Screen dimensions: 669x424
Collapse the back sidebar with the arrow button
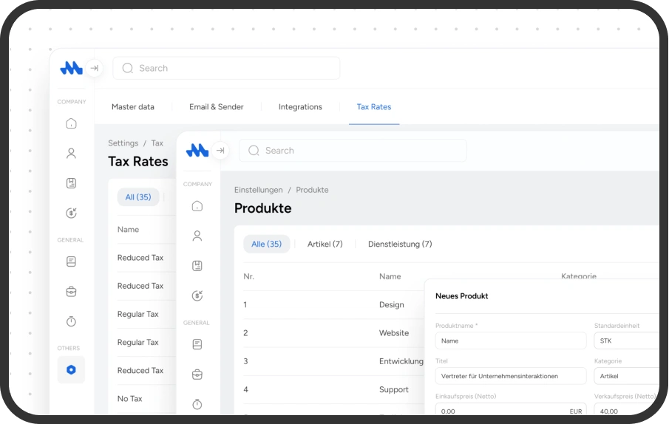click(x=94, y=68)
